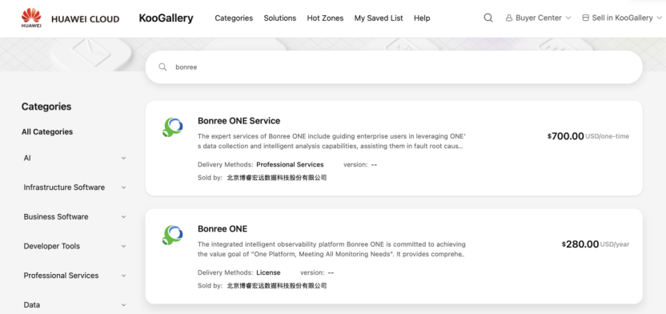Select the Professional Services category label
The image size is (666, 314).
click(x=61, y=276)
